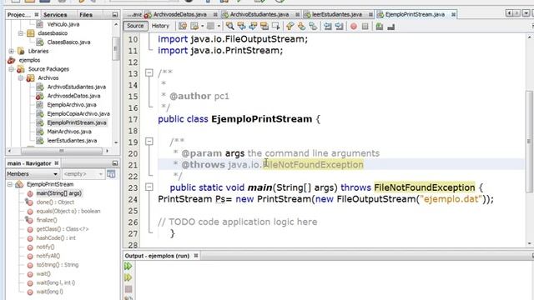Select ArchivoEstudiantes.java in project tree
Screen dimensions: 534x300
[76, 87]
